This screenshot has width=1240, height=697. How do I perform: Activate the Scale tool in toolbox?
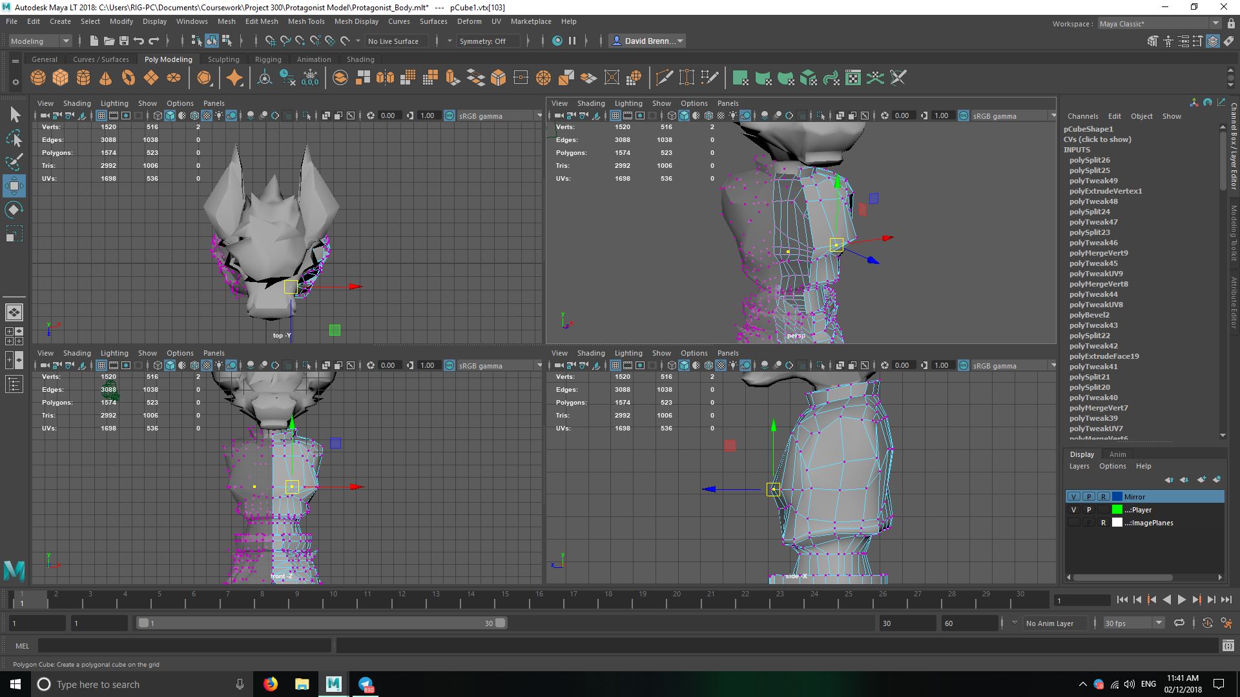[x=14, y=233]
